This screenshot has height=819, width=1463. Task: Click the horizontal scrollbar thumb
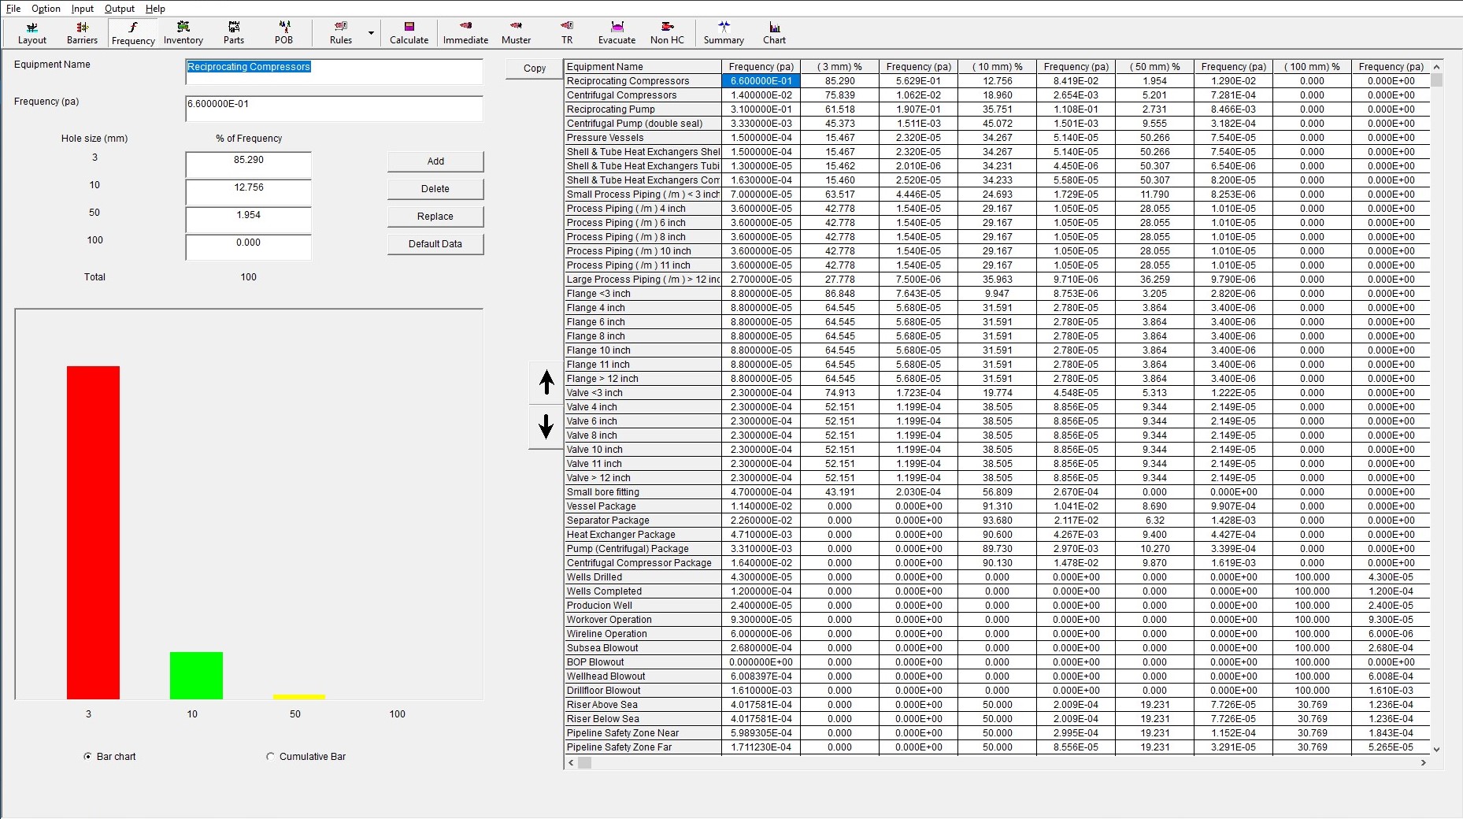click(x=585, y=763)
